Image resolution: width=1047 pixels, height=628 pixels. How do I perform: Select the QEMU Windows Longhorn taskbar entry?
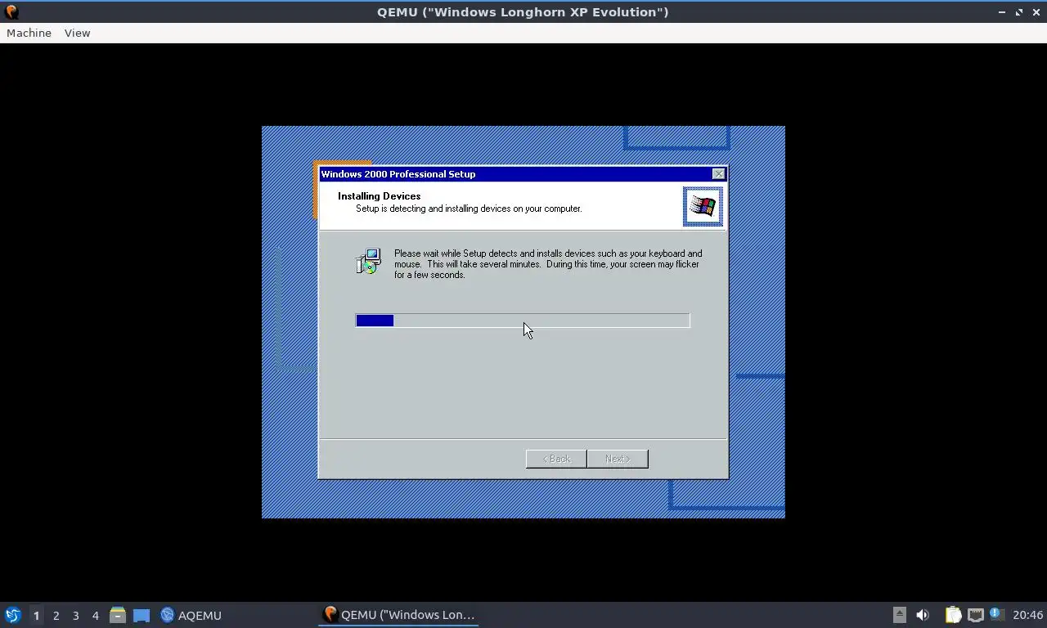(x=398, y=615)
